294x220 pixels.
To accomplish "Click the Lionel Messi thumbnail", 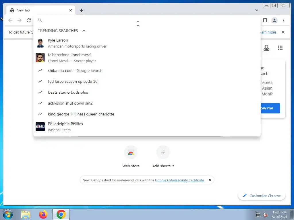I will (x=40, y=58).
